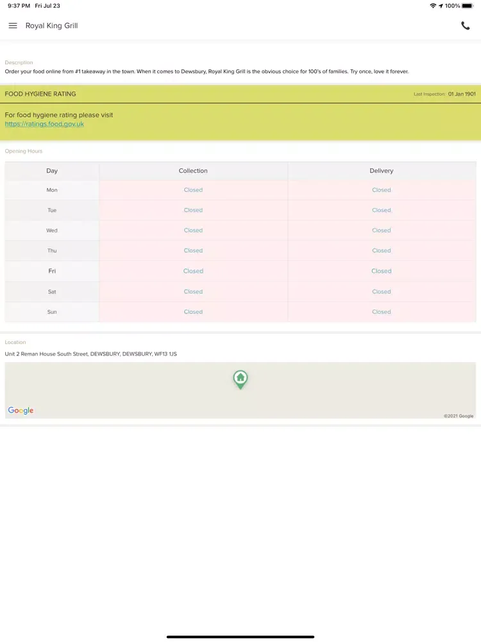Viewport: 481px width, 642px height.
Task: Tap the phone call icon
Action: pos(466,26)
